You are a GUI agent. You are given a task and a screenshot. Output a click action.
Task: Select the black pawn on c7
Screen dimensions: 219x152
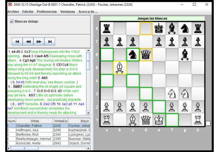pos(133,41)
